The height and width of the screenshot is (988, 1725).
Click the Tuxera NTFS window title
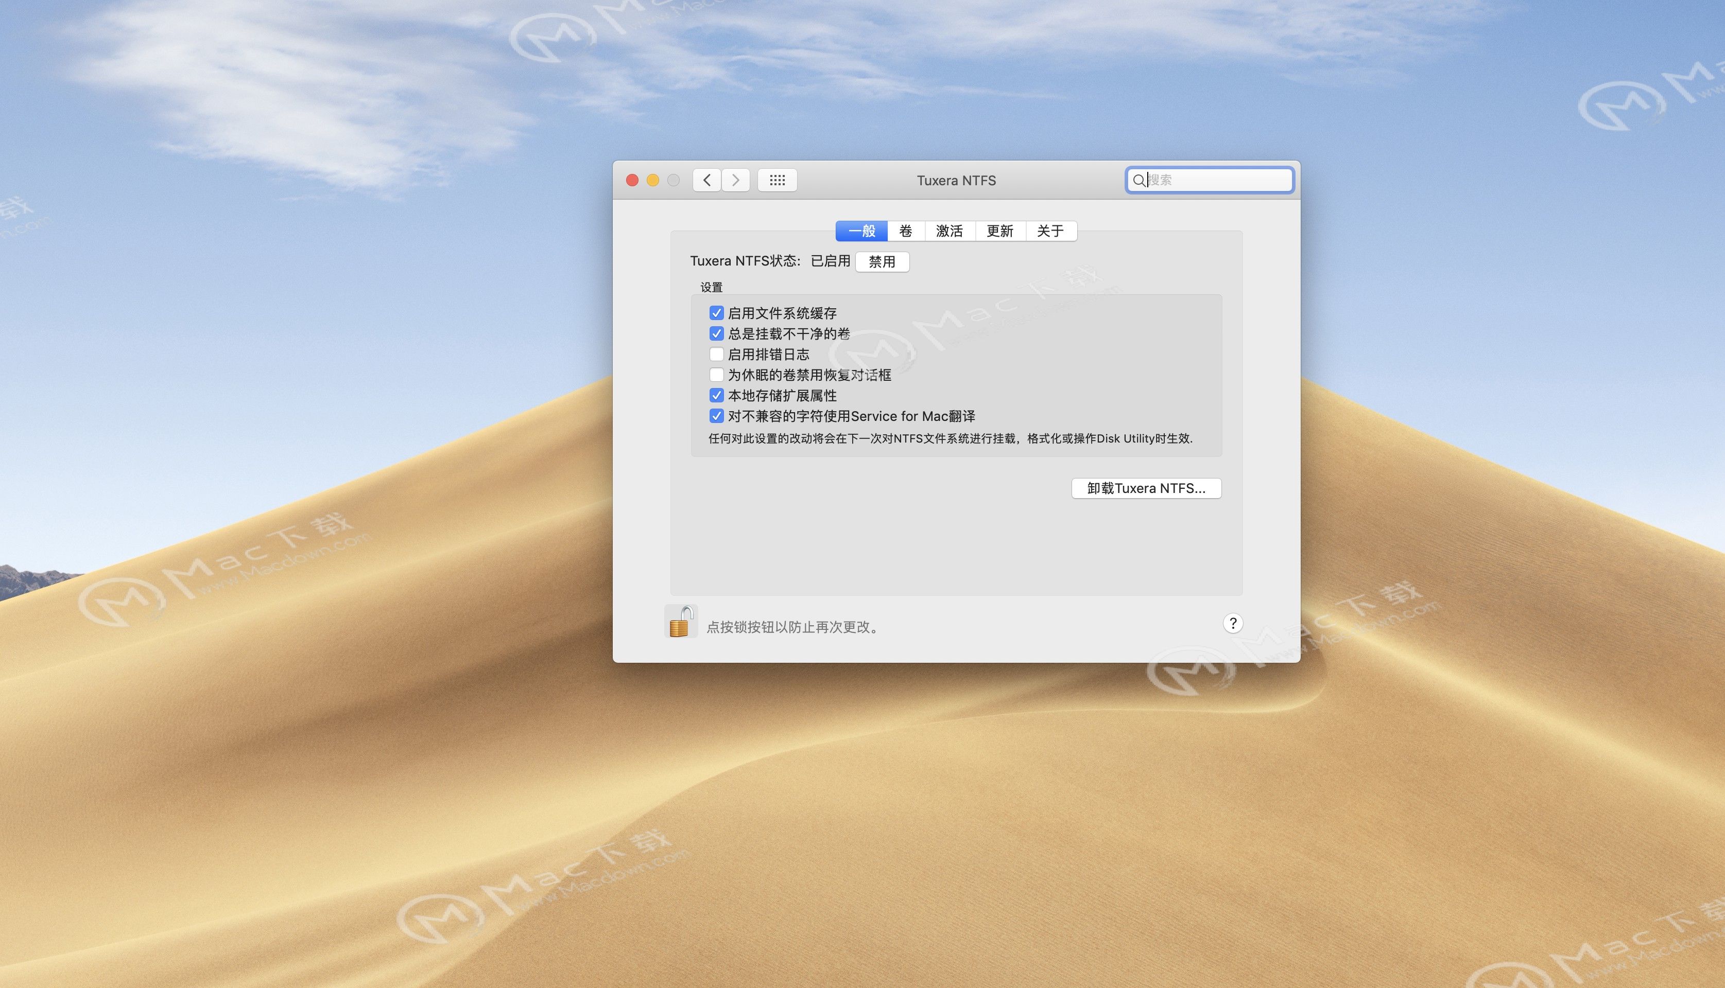pyautogui.click(x=957, y=181)
